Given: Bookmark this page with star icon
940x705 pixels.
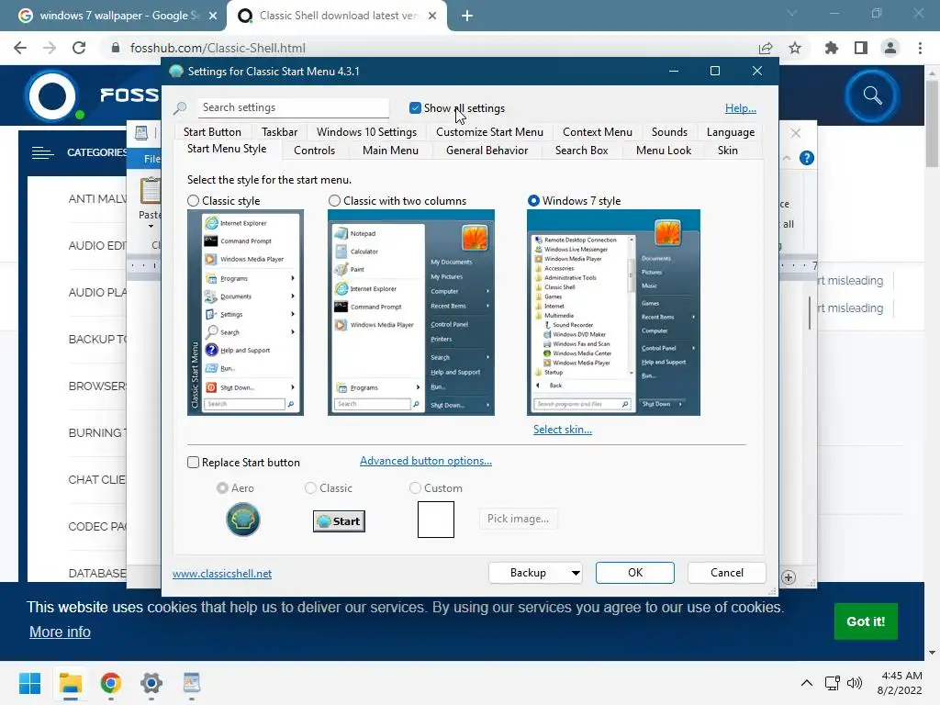Looking at the screenshot, I should point(795,48).
